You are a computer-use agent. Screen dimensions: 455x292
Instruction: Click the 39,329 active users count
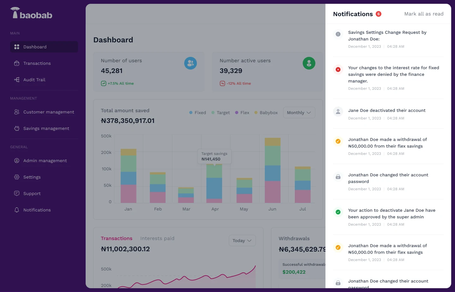[231, 71]
